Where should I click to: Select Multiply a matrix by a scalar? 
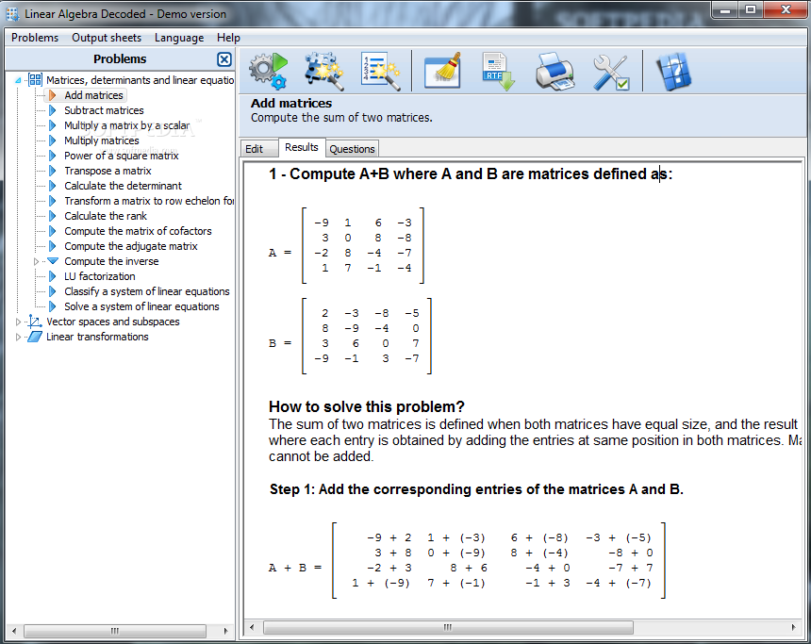coord(126,125)
